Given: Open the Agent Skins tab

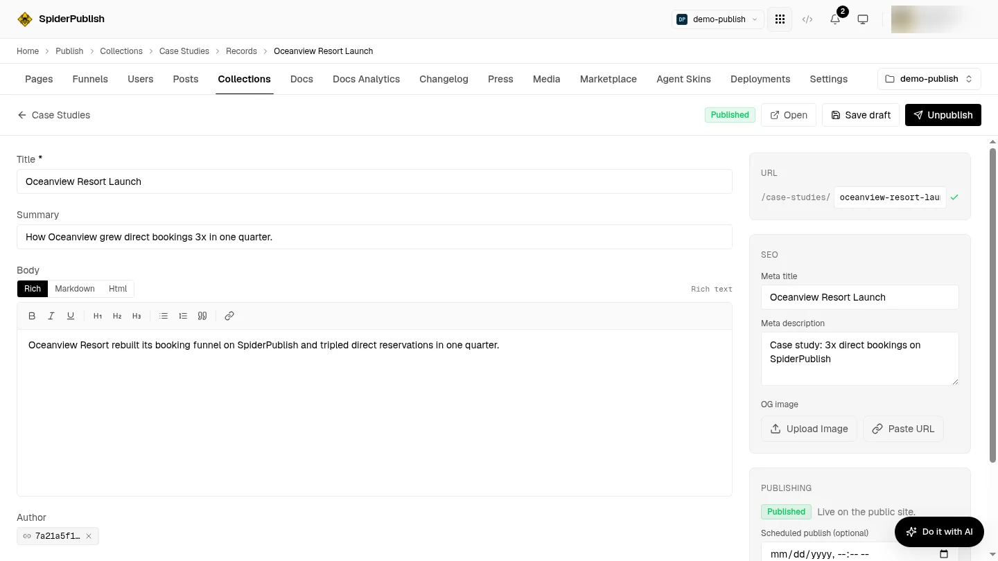Looking at the screenshot, I should pos(683,79).
